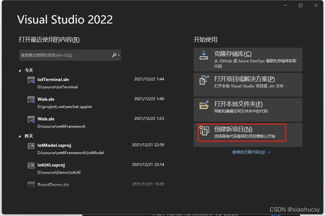Image resolution: width=325 pixels, height=216 pixels.
Task: Click the IotModel.csproj C# project icon
Action: point(31,146)
